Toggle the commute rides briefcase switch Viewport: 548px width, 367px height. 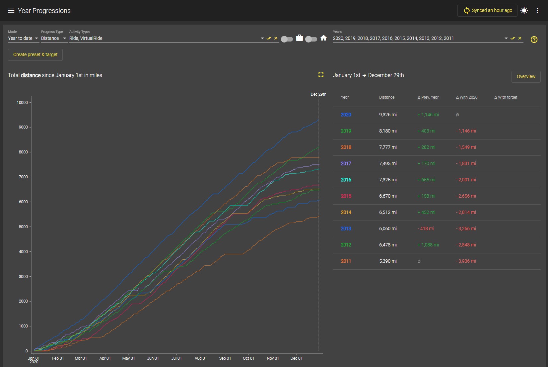(287, 39)
